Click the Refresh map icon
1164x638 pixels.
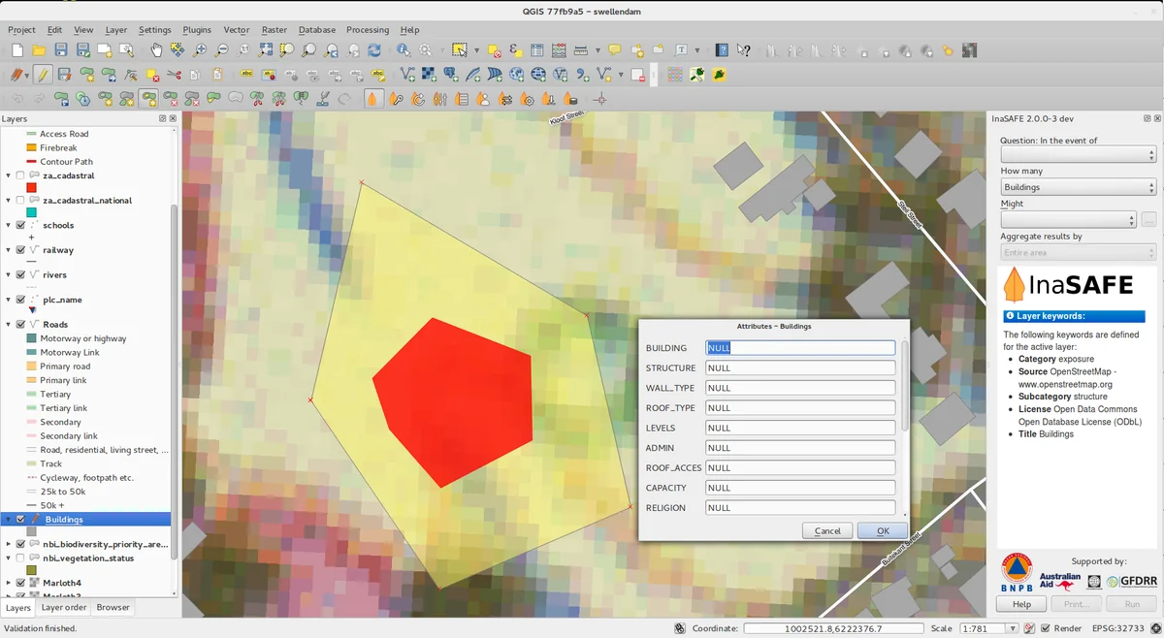point(374,50)
